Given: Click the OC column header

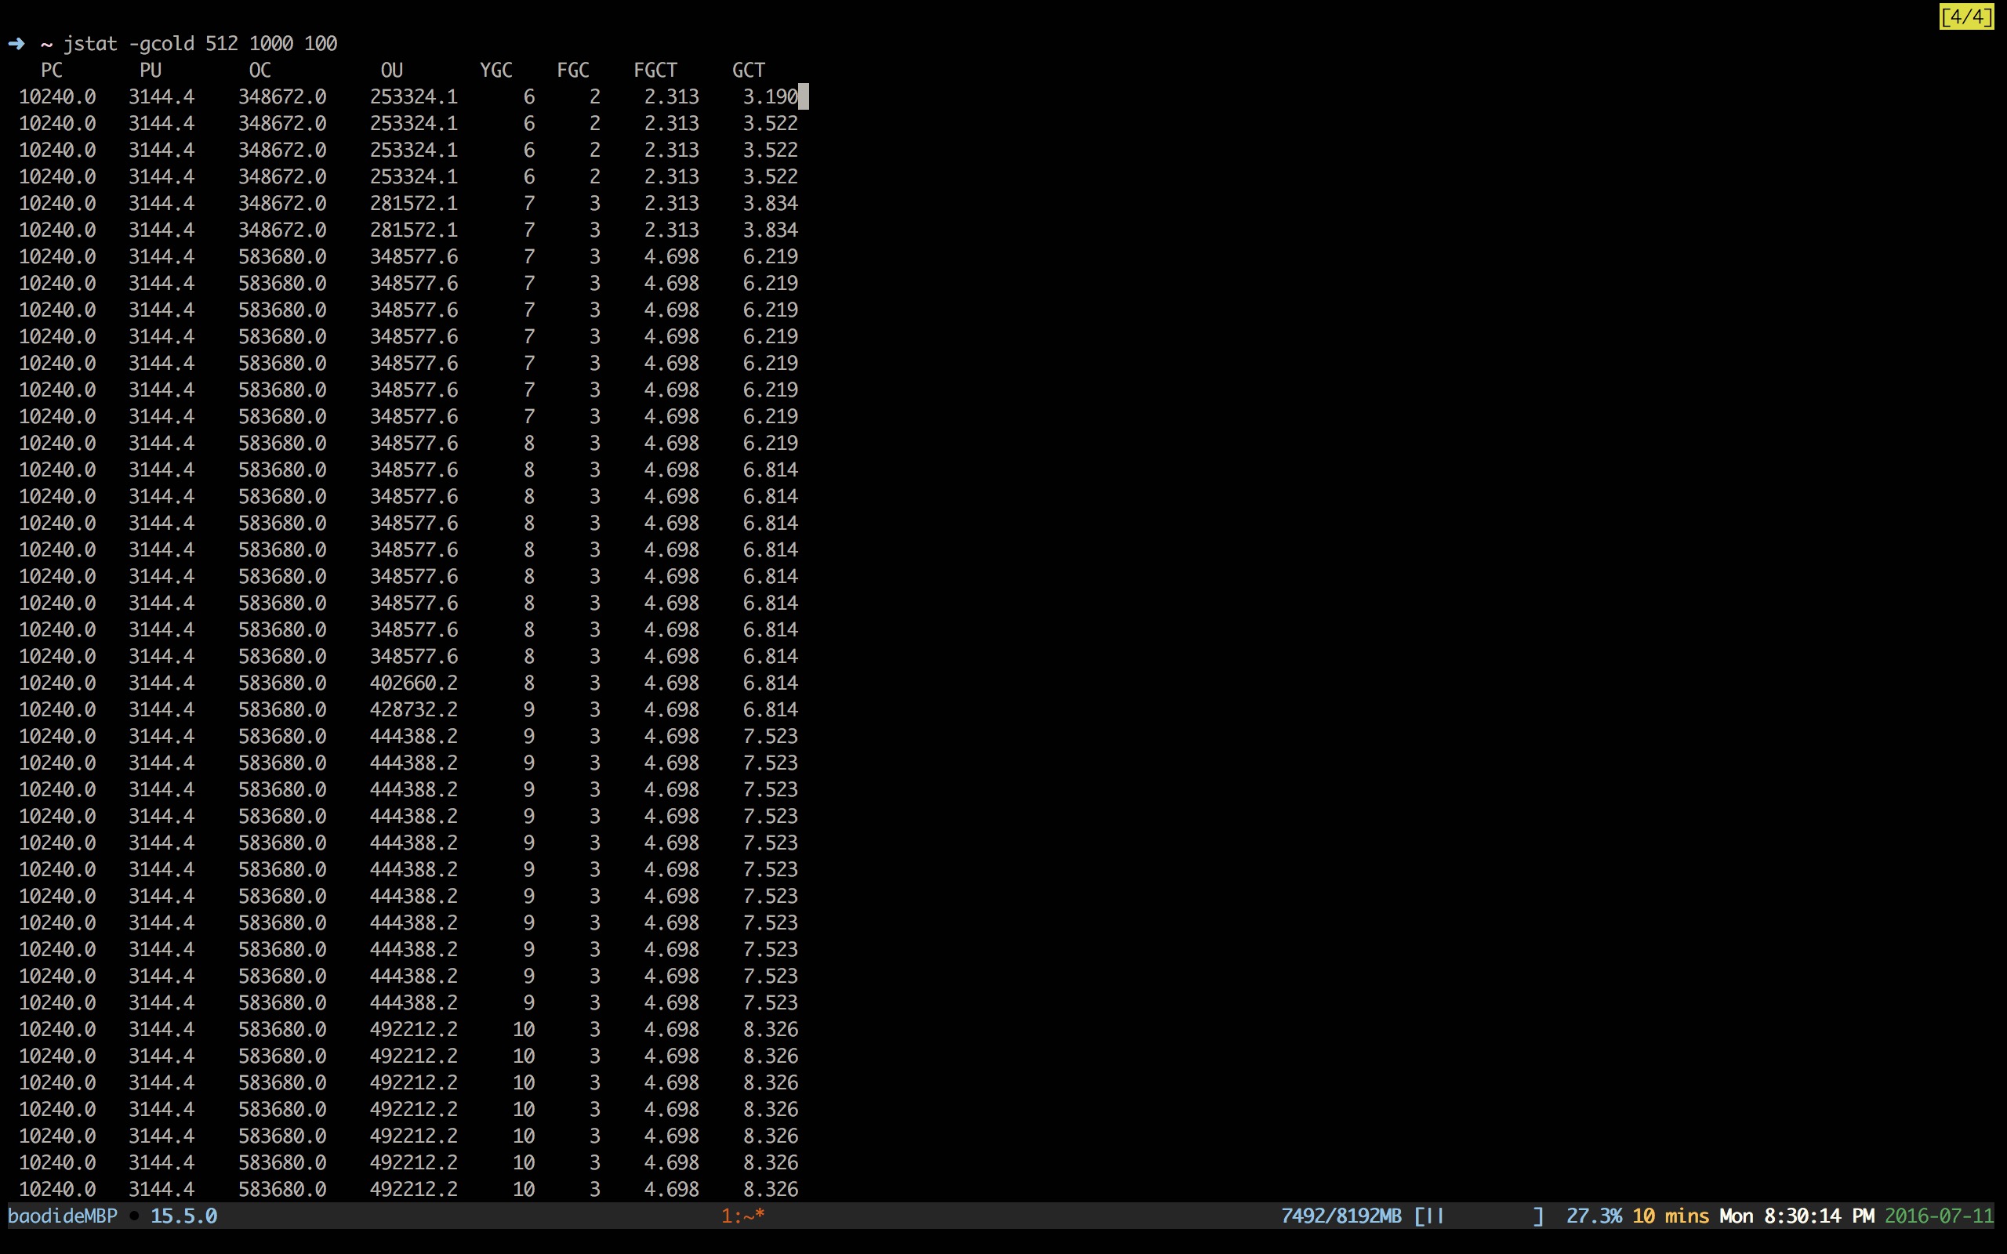Looking at the screenshot, I should coord(260,70).
